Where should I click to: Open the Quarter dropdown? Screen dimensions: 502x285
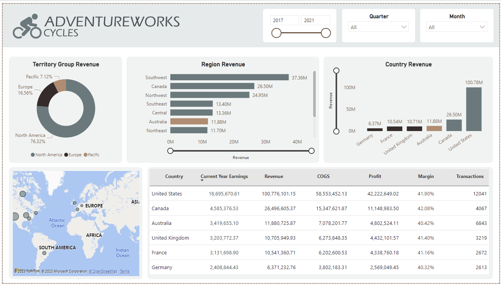pos(379,27)
